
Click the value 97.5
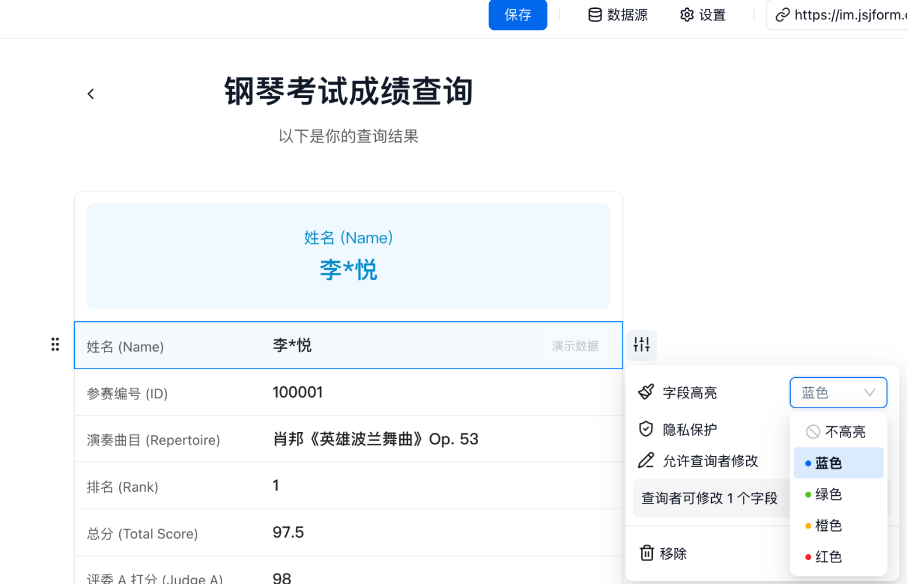[x=288, y=532]
